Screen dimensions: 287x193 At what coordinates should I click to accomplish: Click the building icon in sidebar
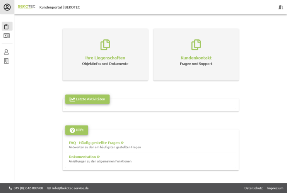tap(7, 61)
